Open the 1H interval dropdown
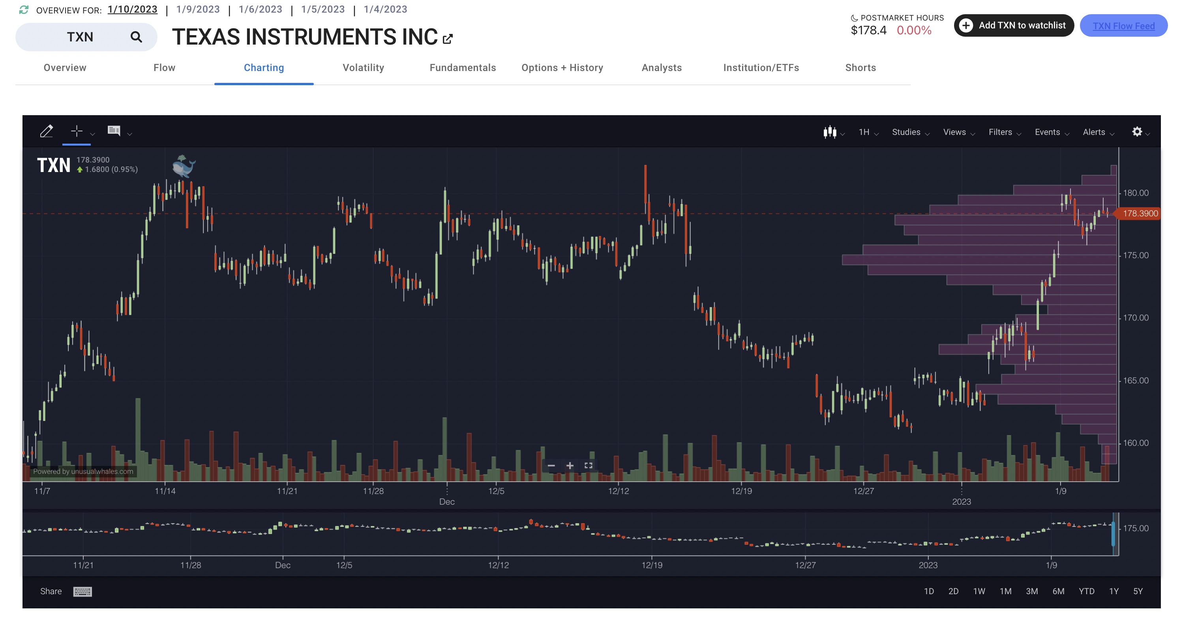 click(868, 132)
